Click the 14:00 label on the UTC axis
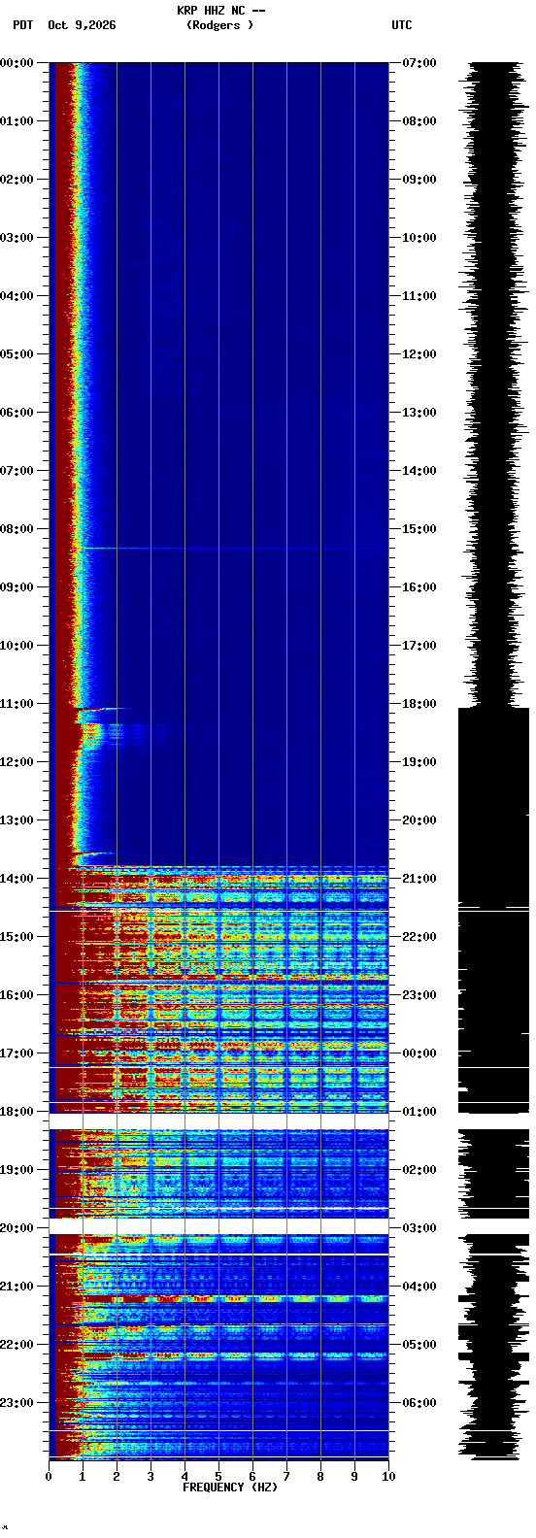Viewport: 536px width, 1538px height. (x=419, y=471)
